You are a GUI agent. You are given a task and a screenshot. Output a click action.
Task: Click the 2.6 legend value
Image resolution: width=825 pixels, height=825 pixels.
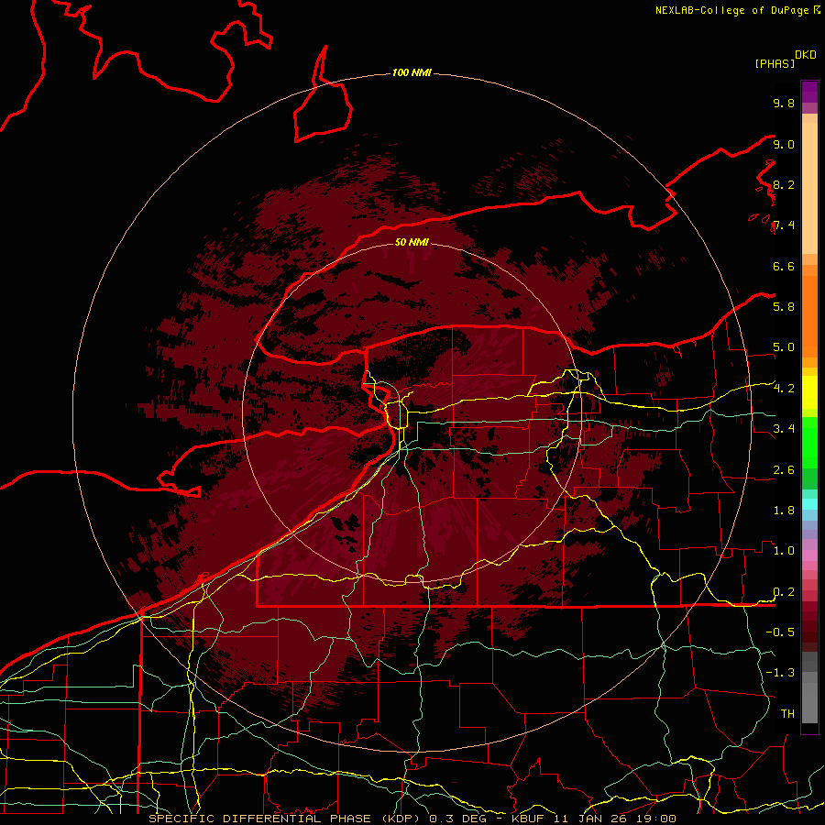(x=784, y=470)
